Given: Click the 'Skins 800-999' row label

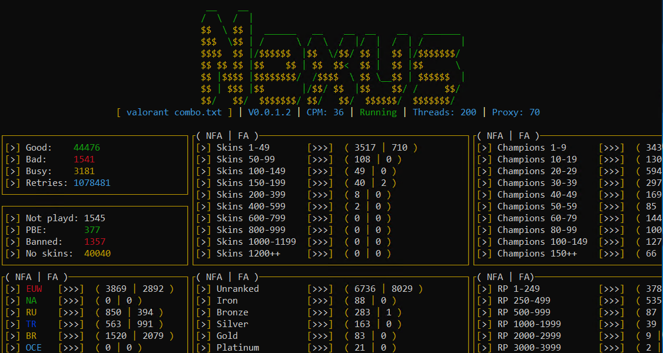Looking at the screenshot, I should coord(251,230).
